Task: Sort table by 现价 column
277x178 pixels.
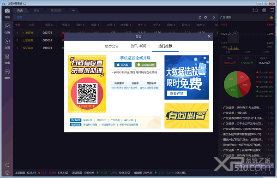Action: (80, 25)
